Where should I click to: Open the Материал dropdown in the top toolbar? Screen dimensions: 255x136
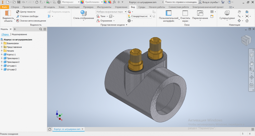(x=69, y=2)
